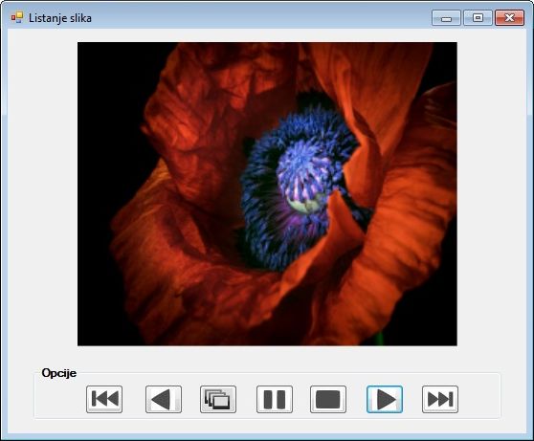This screenshot has height=441, width=534.
Task: Close the Listanje slika window
Action: point(509,18)
